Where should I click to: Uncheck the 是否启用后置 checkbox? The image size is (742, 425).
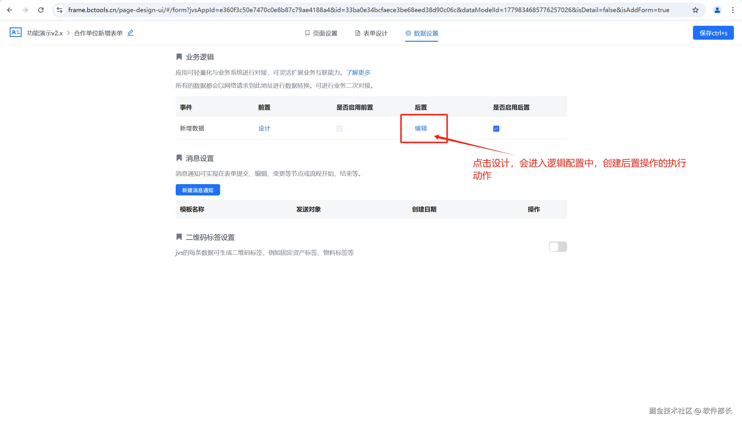[x=496, y=129]
